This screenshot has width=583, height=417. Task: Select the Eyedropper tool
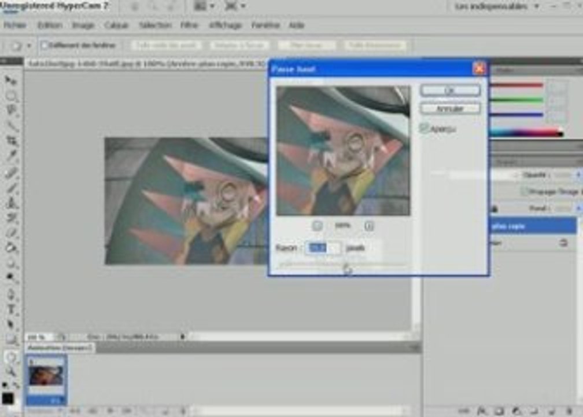point(11,156)
